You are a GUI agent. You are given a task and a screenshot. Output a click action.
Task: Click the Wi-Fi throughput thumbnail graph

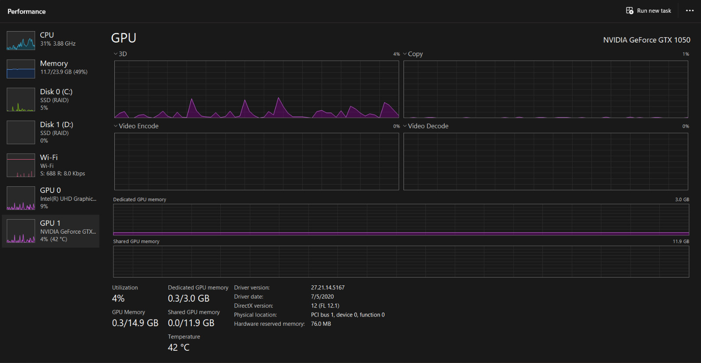pyautogui.click(x=21, y=165)
